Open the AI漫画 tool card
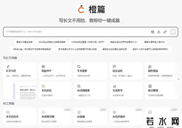 click(90, 117)
